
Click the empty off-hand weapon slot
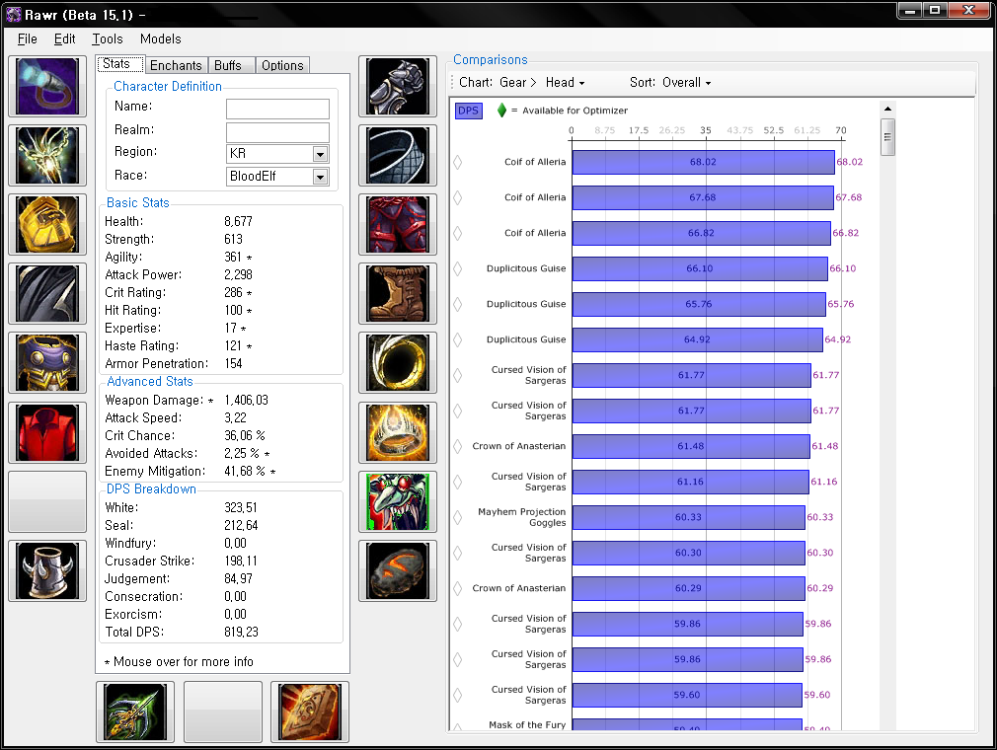223,712
